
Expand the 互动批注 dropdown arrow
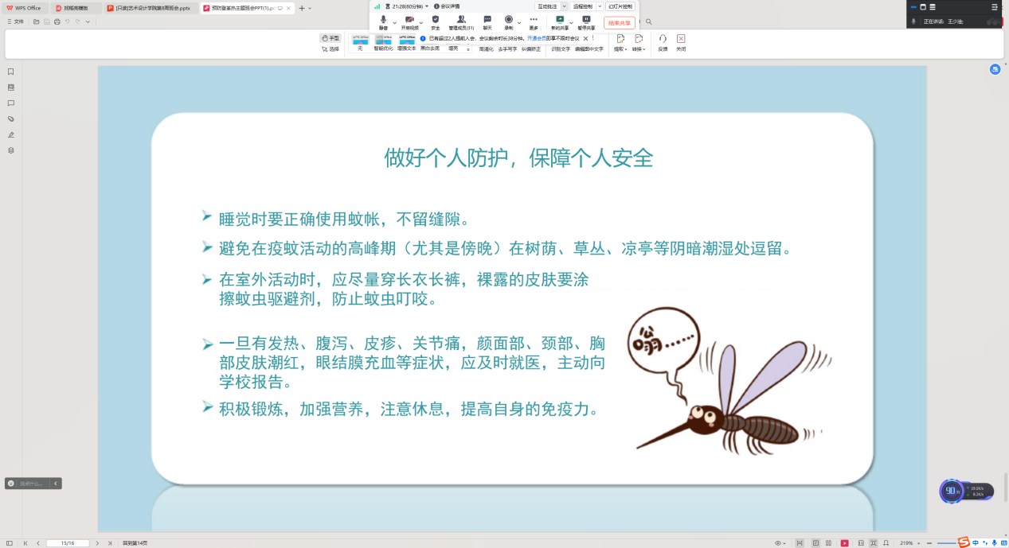click(x=565, y=6)
